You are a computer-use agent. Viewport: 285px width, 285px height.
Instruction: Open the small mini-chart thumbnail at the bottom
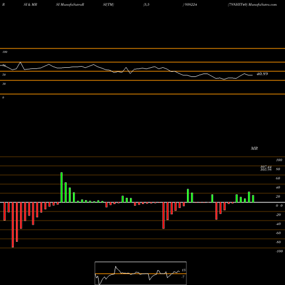141,273
